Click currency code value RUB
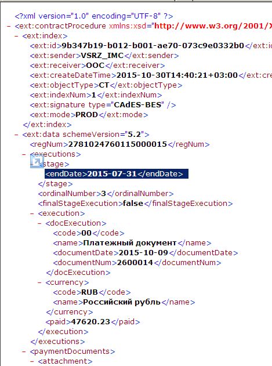Image resolution: width=272 pixels, height=366 pixels. [x=89, y=292]
